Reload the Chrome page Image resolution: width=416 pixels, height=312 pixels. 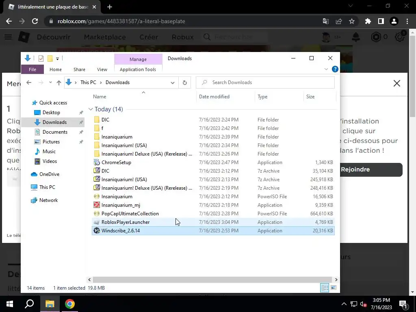(x=35, y=21)
